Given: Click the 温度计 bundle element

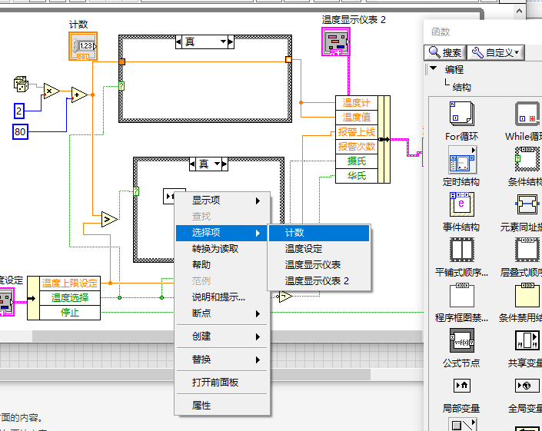Looking at the screenshot, I should [357, 103].
